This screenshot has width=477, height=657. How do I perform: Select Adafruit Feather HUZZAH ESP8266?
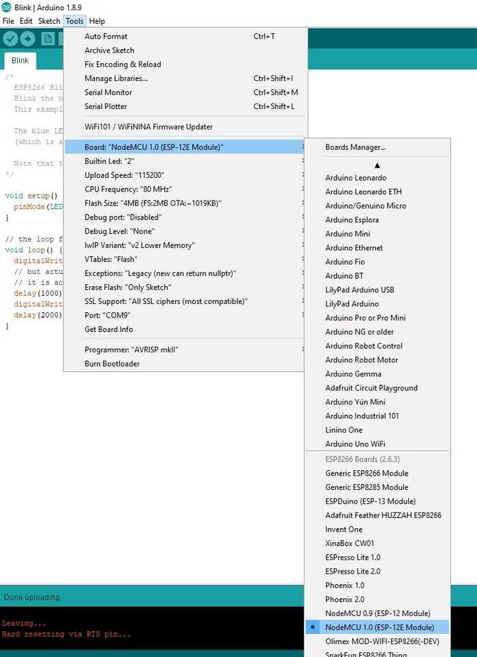pyautogui.click(x=378, y=515)
